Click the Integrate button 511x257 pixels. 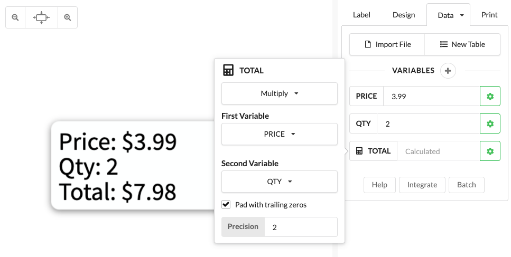point(422,185)
